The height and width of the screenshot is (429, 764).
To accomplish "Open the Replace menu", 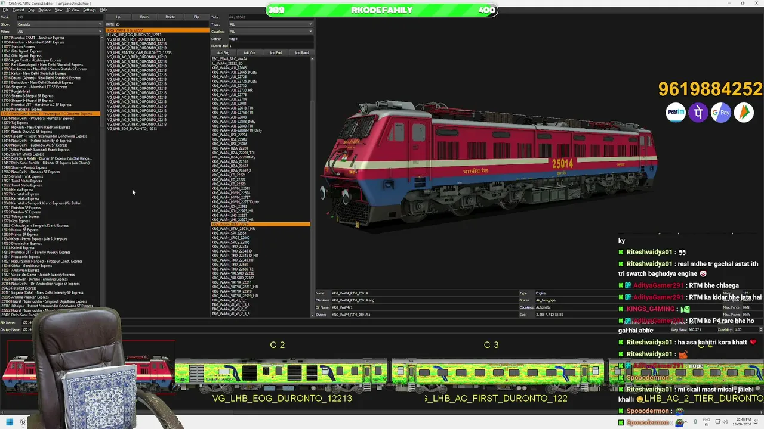I will (44, 10).
